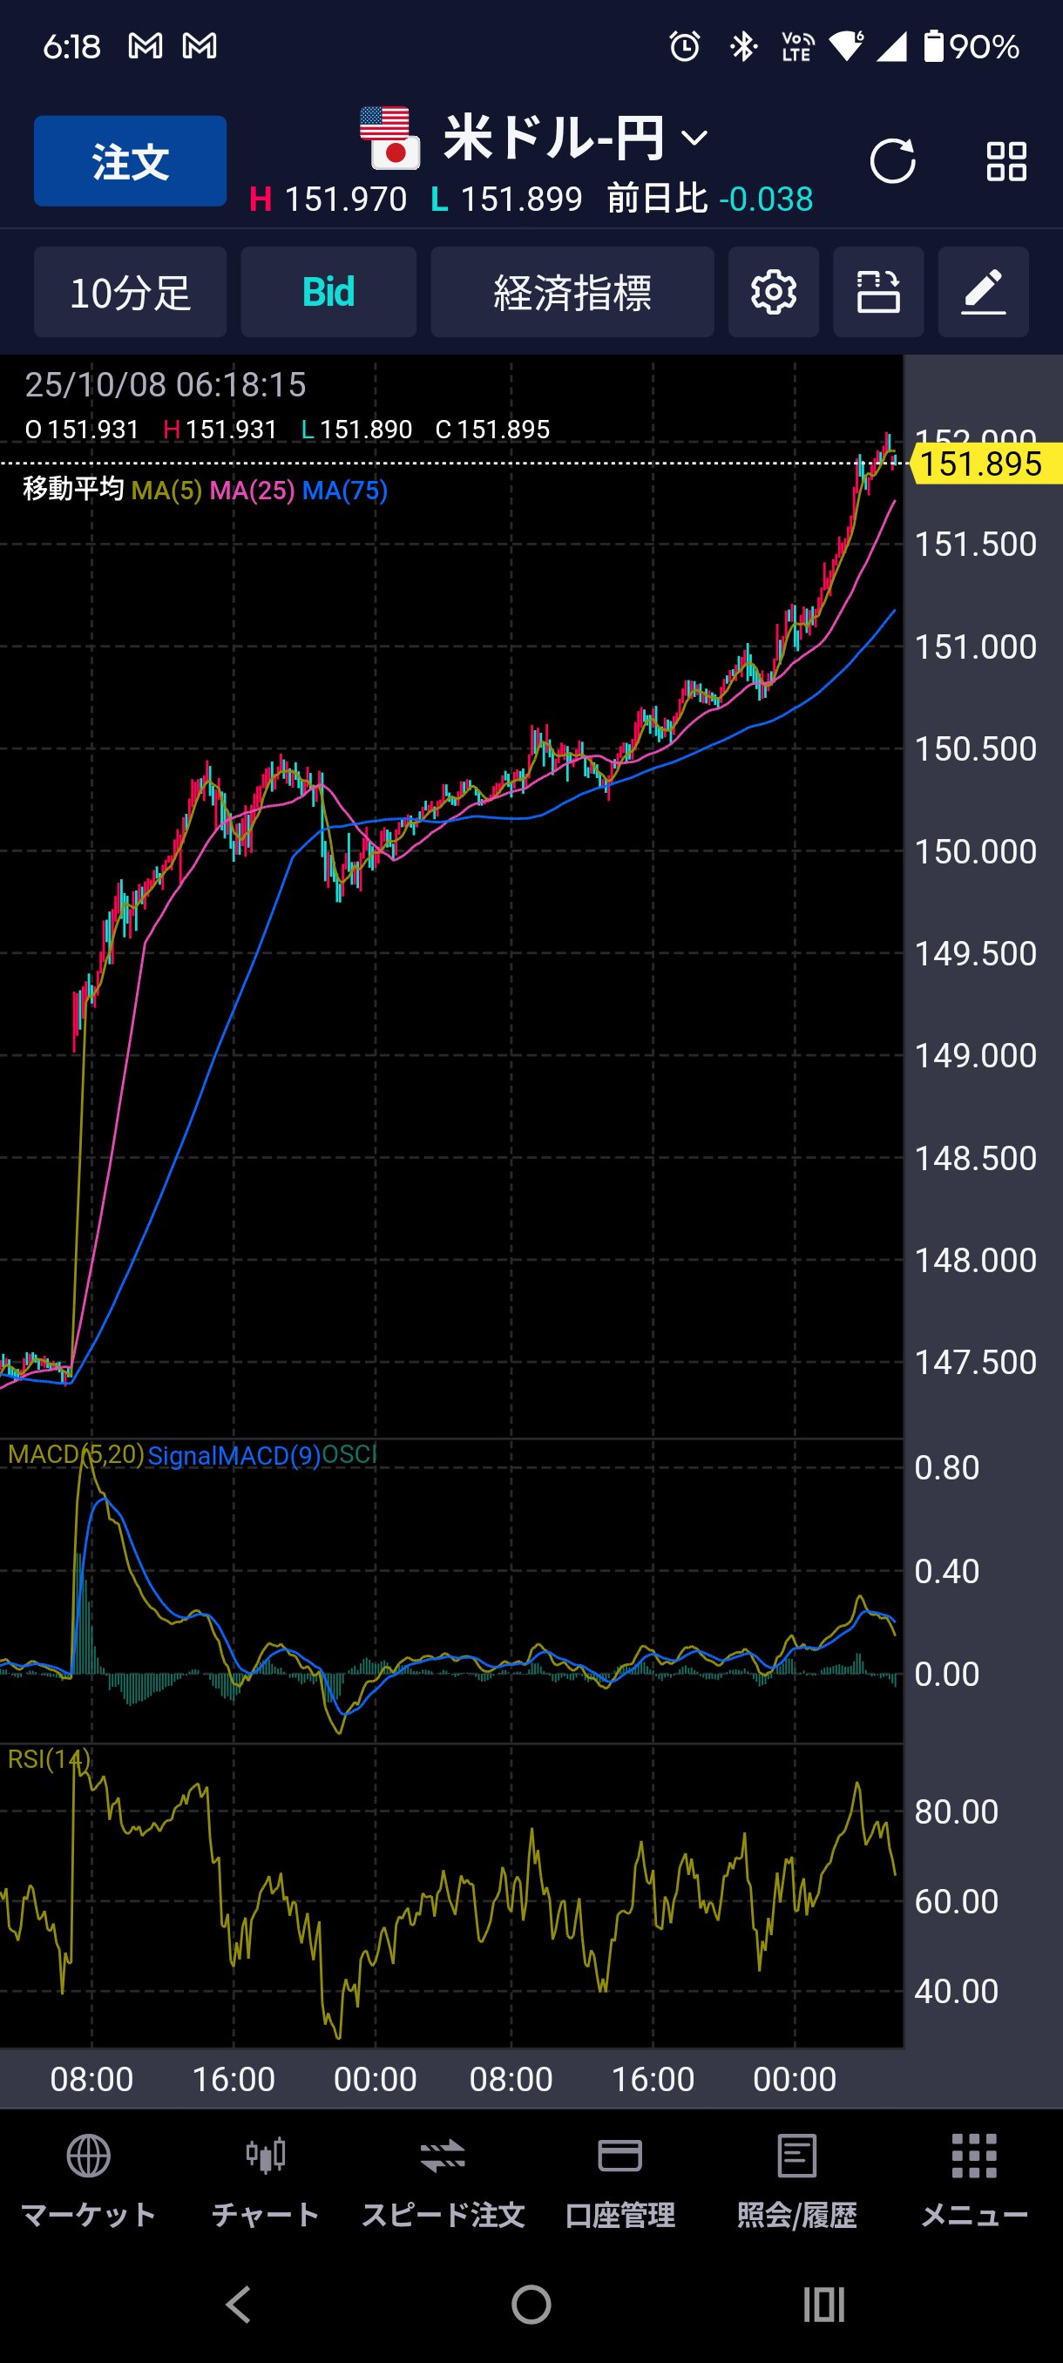The image size is (1063, 2363).
Task: Open the 照会/履歴 history tab
Action: [797, 2182]
